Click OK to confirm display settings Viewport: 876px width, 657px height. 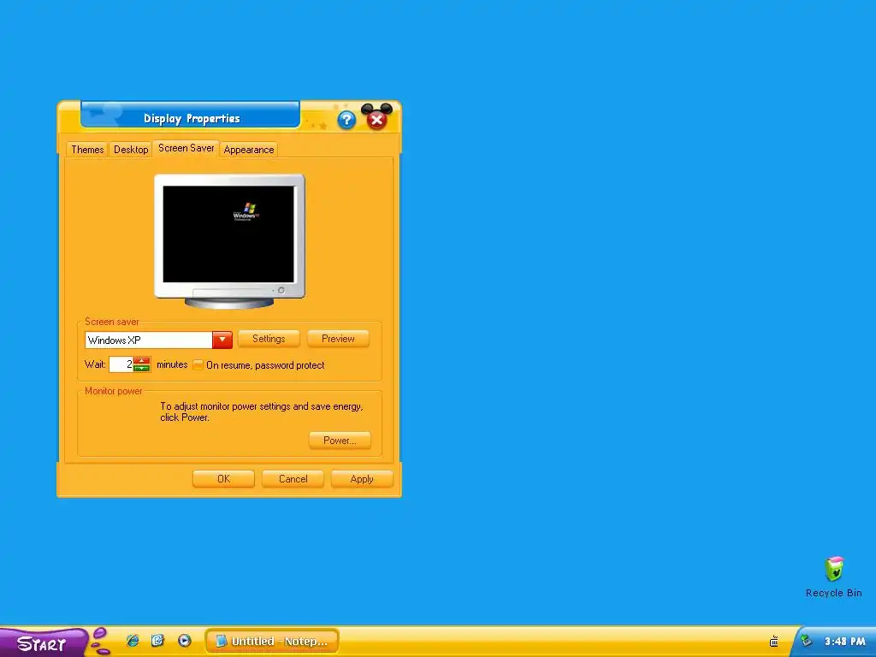[x=223, y=479]
